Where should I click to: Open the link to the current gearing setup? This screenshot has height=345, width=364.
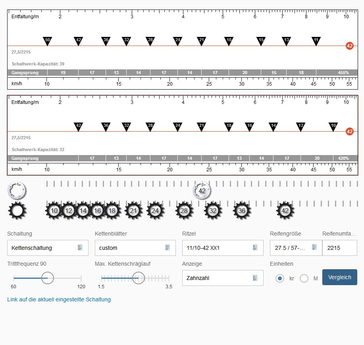pos(59,299)
